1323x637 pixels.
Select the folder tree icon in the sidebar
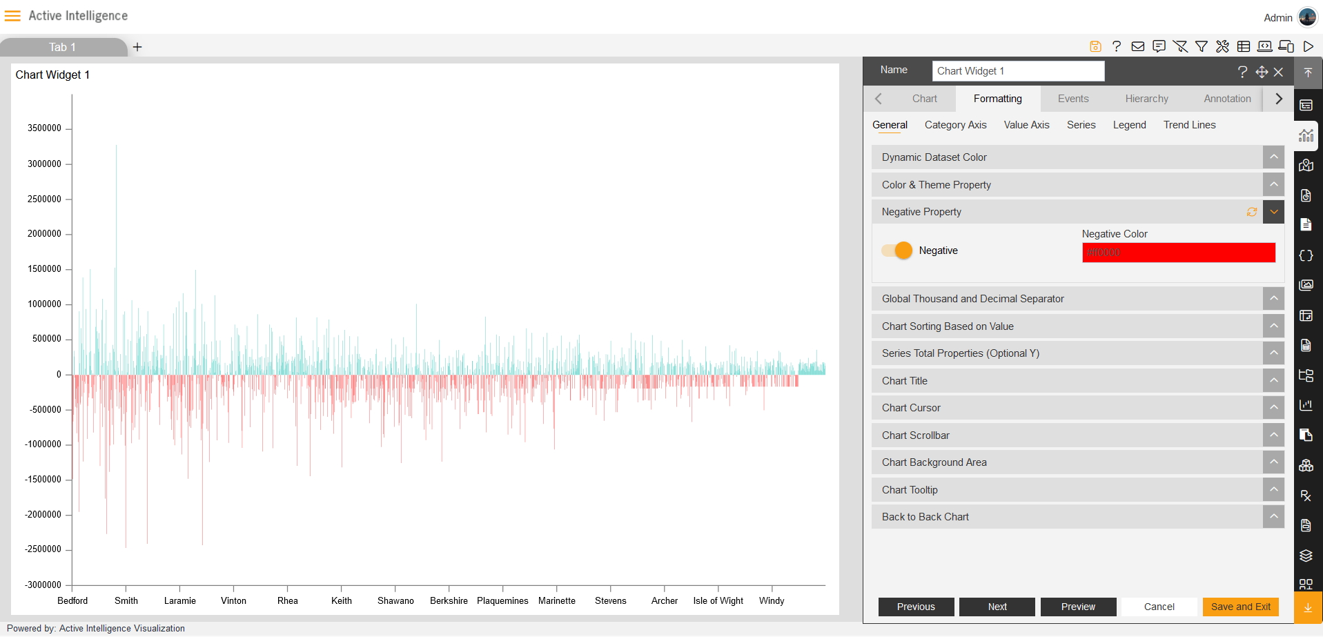coord(1306,375)
